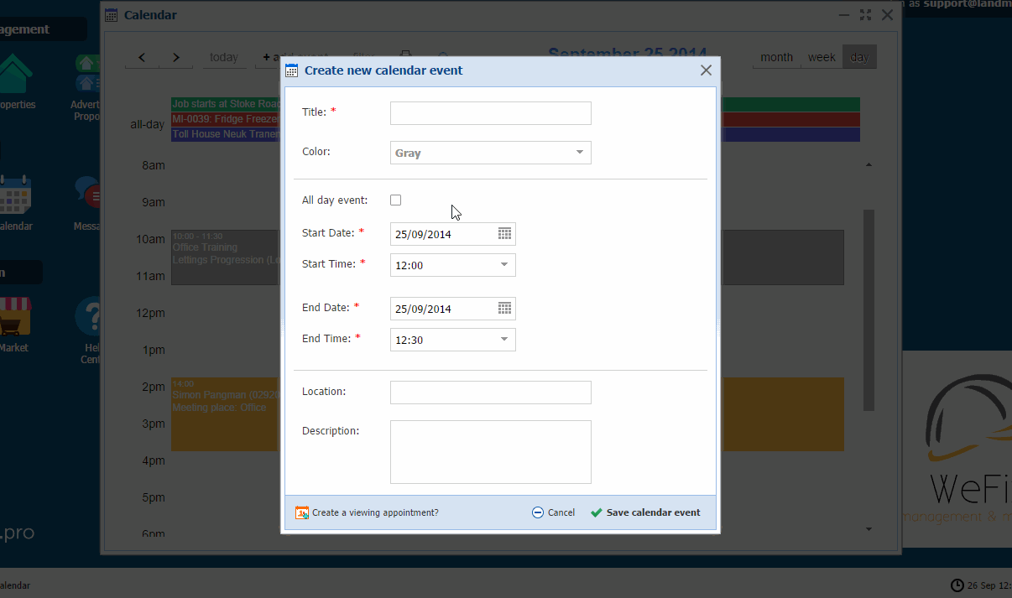
Task: Click the Start Date field
Action: (x=453, y=234)
